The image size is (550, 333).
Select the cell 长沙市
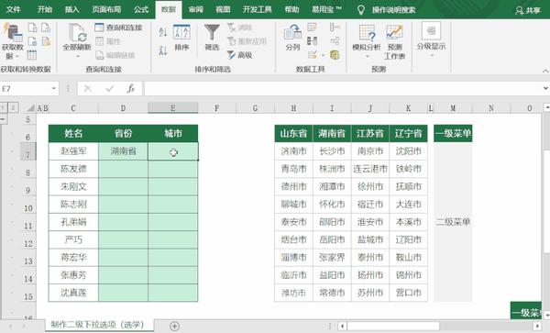click(x=332, y=151)
